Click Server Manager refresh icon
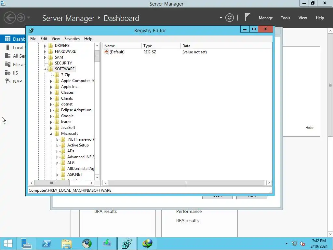The height and width of the screenshot is (250, 333). (230, 18)
